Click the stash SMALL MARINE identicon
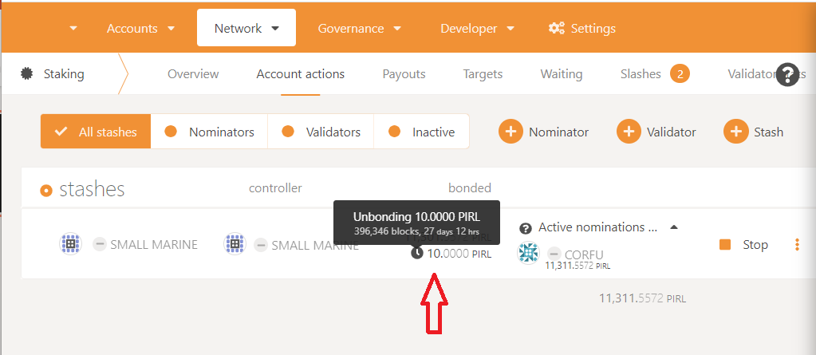816x355 pixels. 70,243
